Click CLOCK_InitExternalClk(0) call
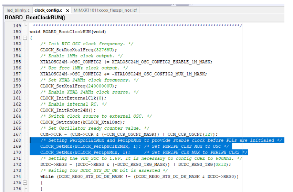The image size is (293, 192). [73, 98]
